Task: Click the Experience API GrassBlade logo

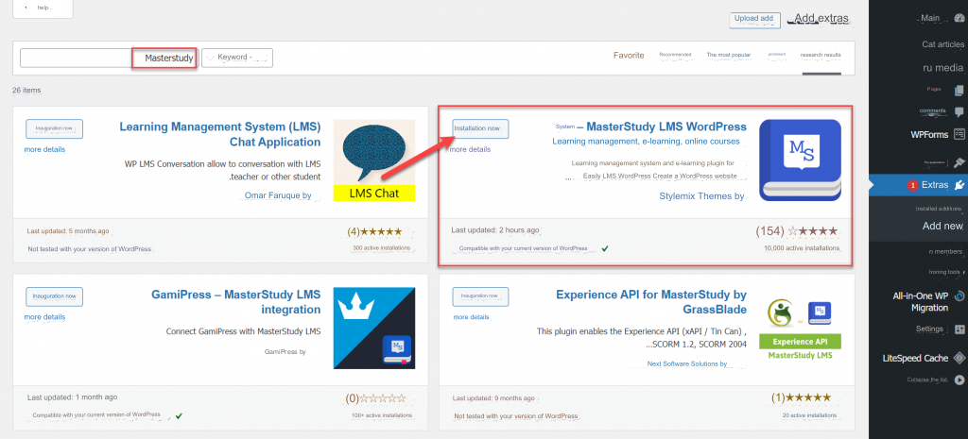Action: pyautogui.click(x=800, y=328)
